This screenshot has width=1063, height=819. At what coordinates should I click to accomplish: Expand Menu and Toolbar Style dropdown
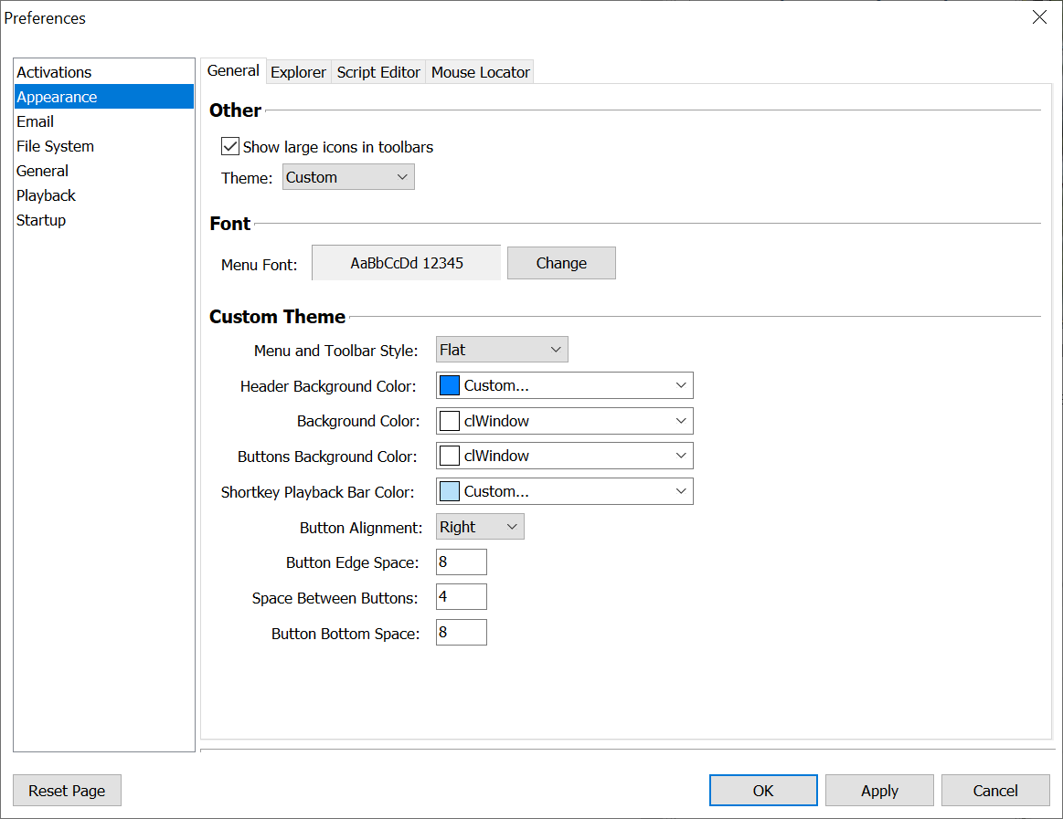pyautogui.click(x=502, y=350)
